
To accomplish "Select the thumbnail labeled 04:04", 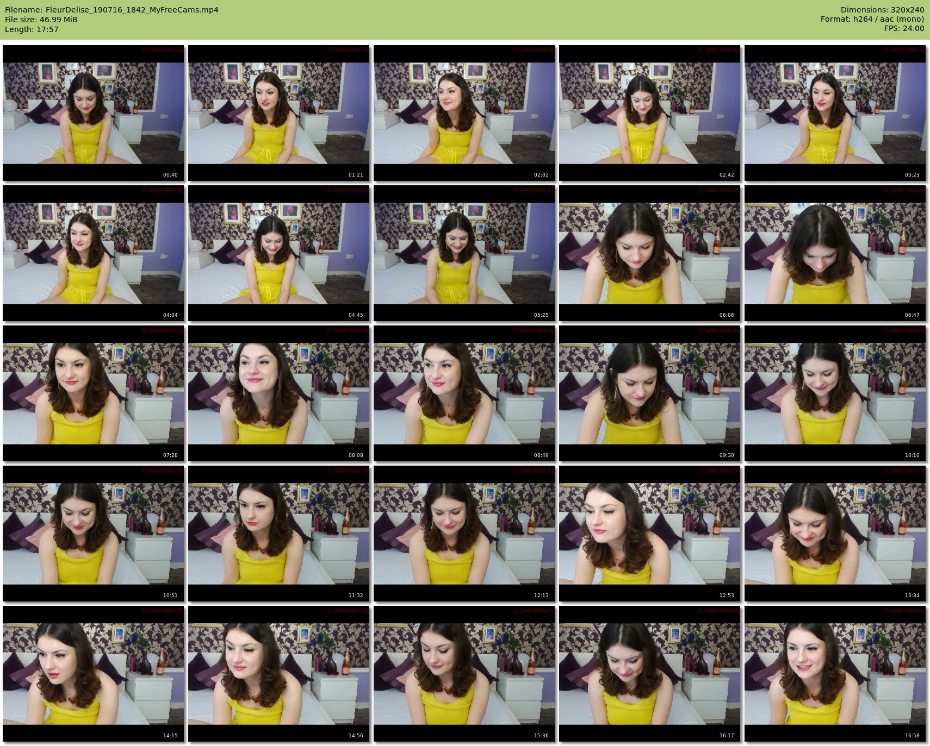I will [x=93, y=253].
